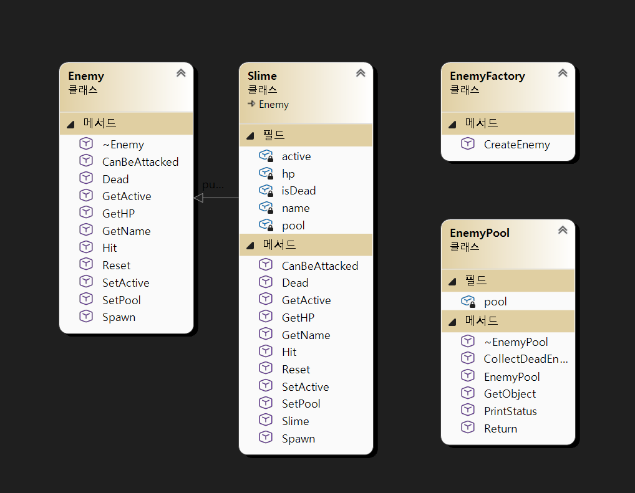Select SetActive method in Slime class
Screen dimensions: 635x493
[x=306, y=387]
